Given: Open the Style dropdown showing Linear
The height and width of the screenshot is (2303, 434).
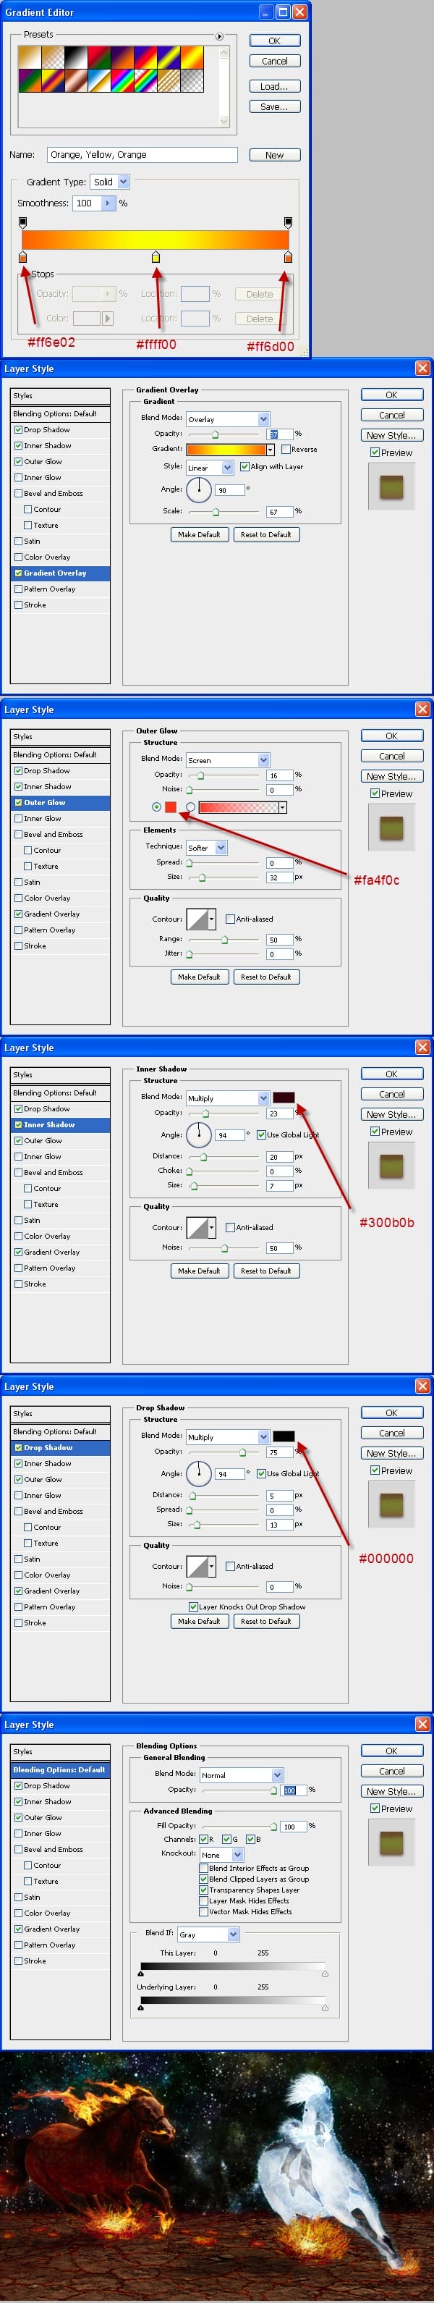Looking at the screenshot, I should (x=210, y=467).
